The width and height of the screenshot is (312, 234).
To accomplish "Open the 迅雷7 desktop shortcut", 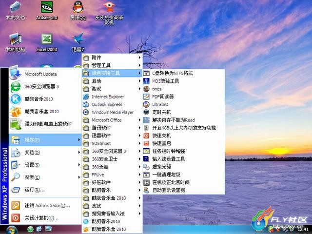I will [x=78, y=42].
